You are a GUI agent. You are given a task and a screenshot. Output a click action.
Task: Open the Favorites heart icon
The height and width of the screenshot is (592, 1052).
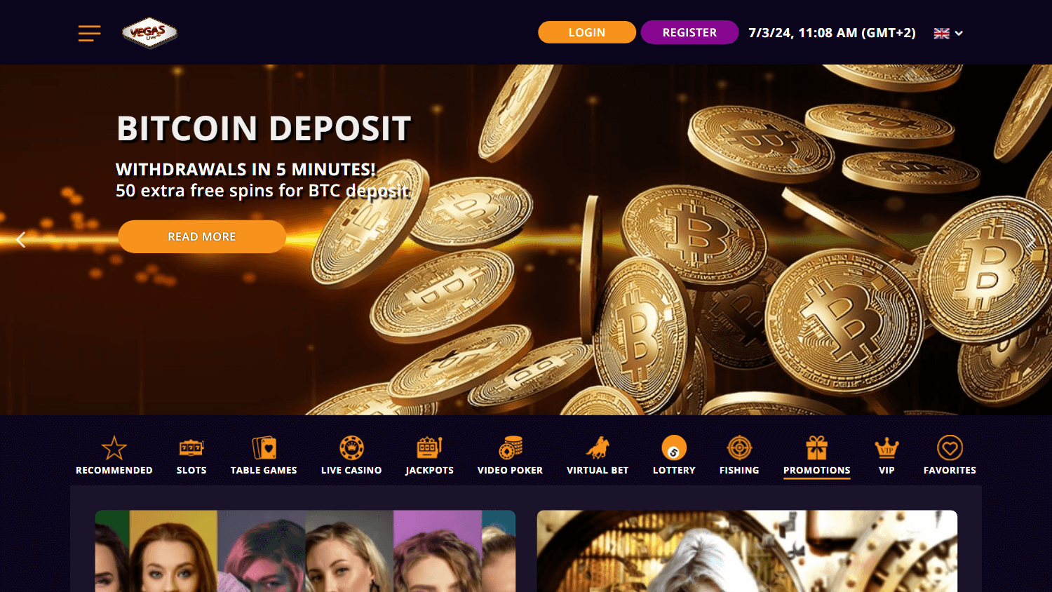click(x=950, y=448)
